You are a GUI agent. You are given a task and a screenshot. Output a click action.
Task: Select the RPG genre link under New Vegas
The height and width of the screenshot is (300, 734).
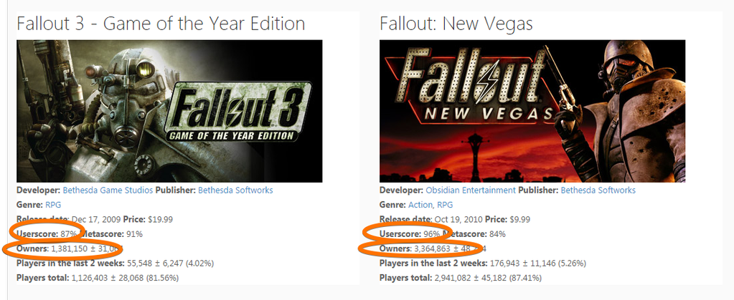click(x=445, y=205)
